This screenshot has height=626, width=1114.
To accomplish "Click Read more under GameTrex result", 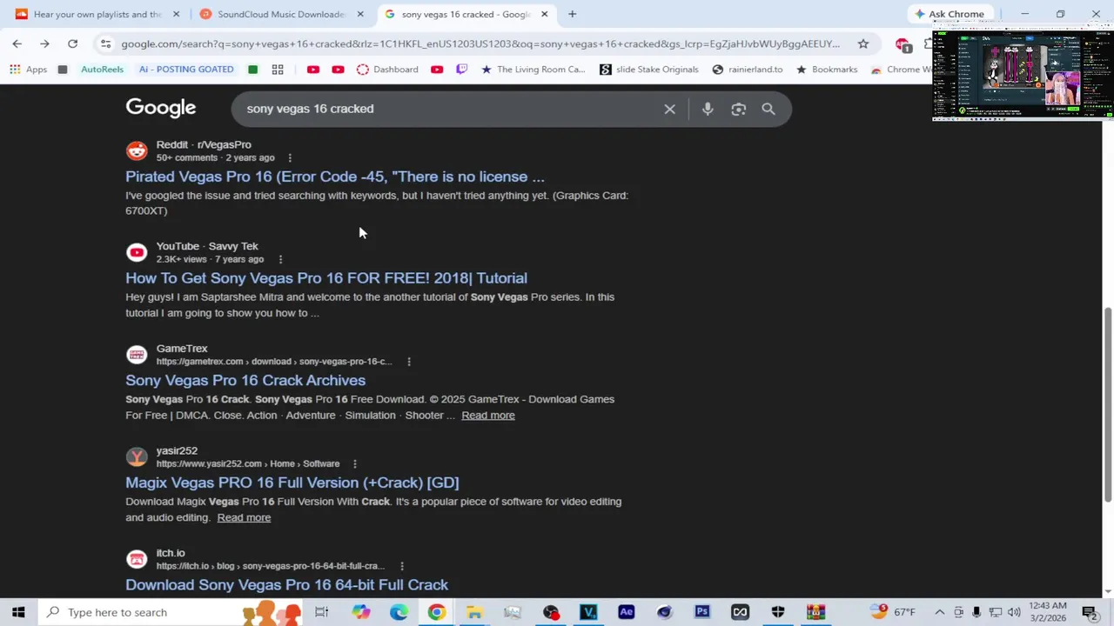I will pyautogui.click(x=488, y=416).
